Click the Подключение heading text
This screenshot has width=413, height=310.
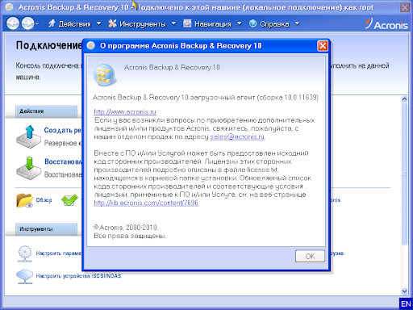49,45
